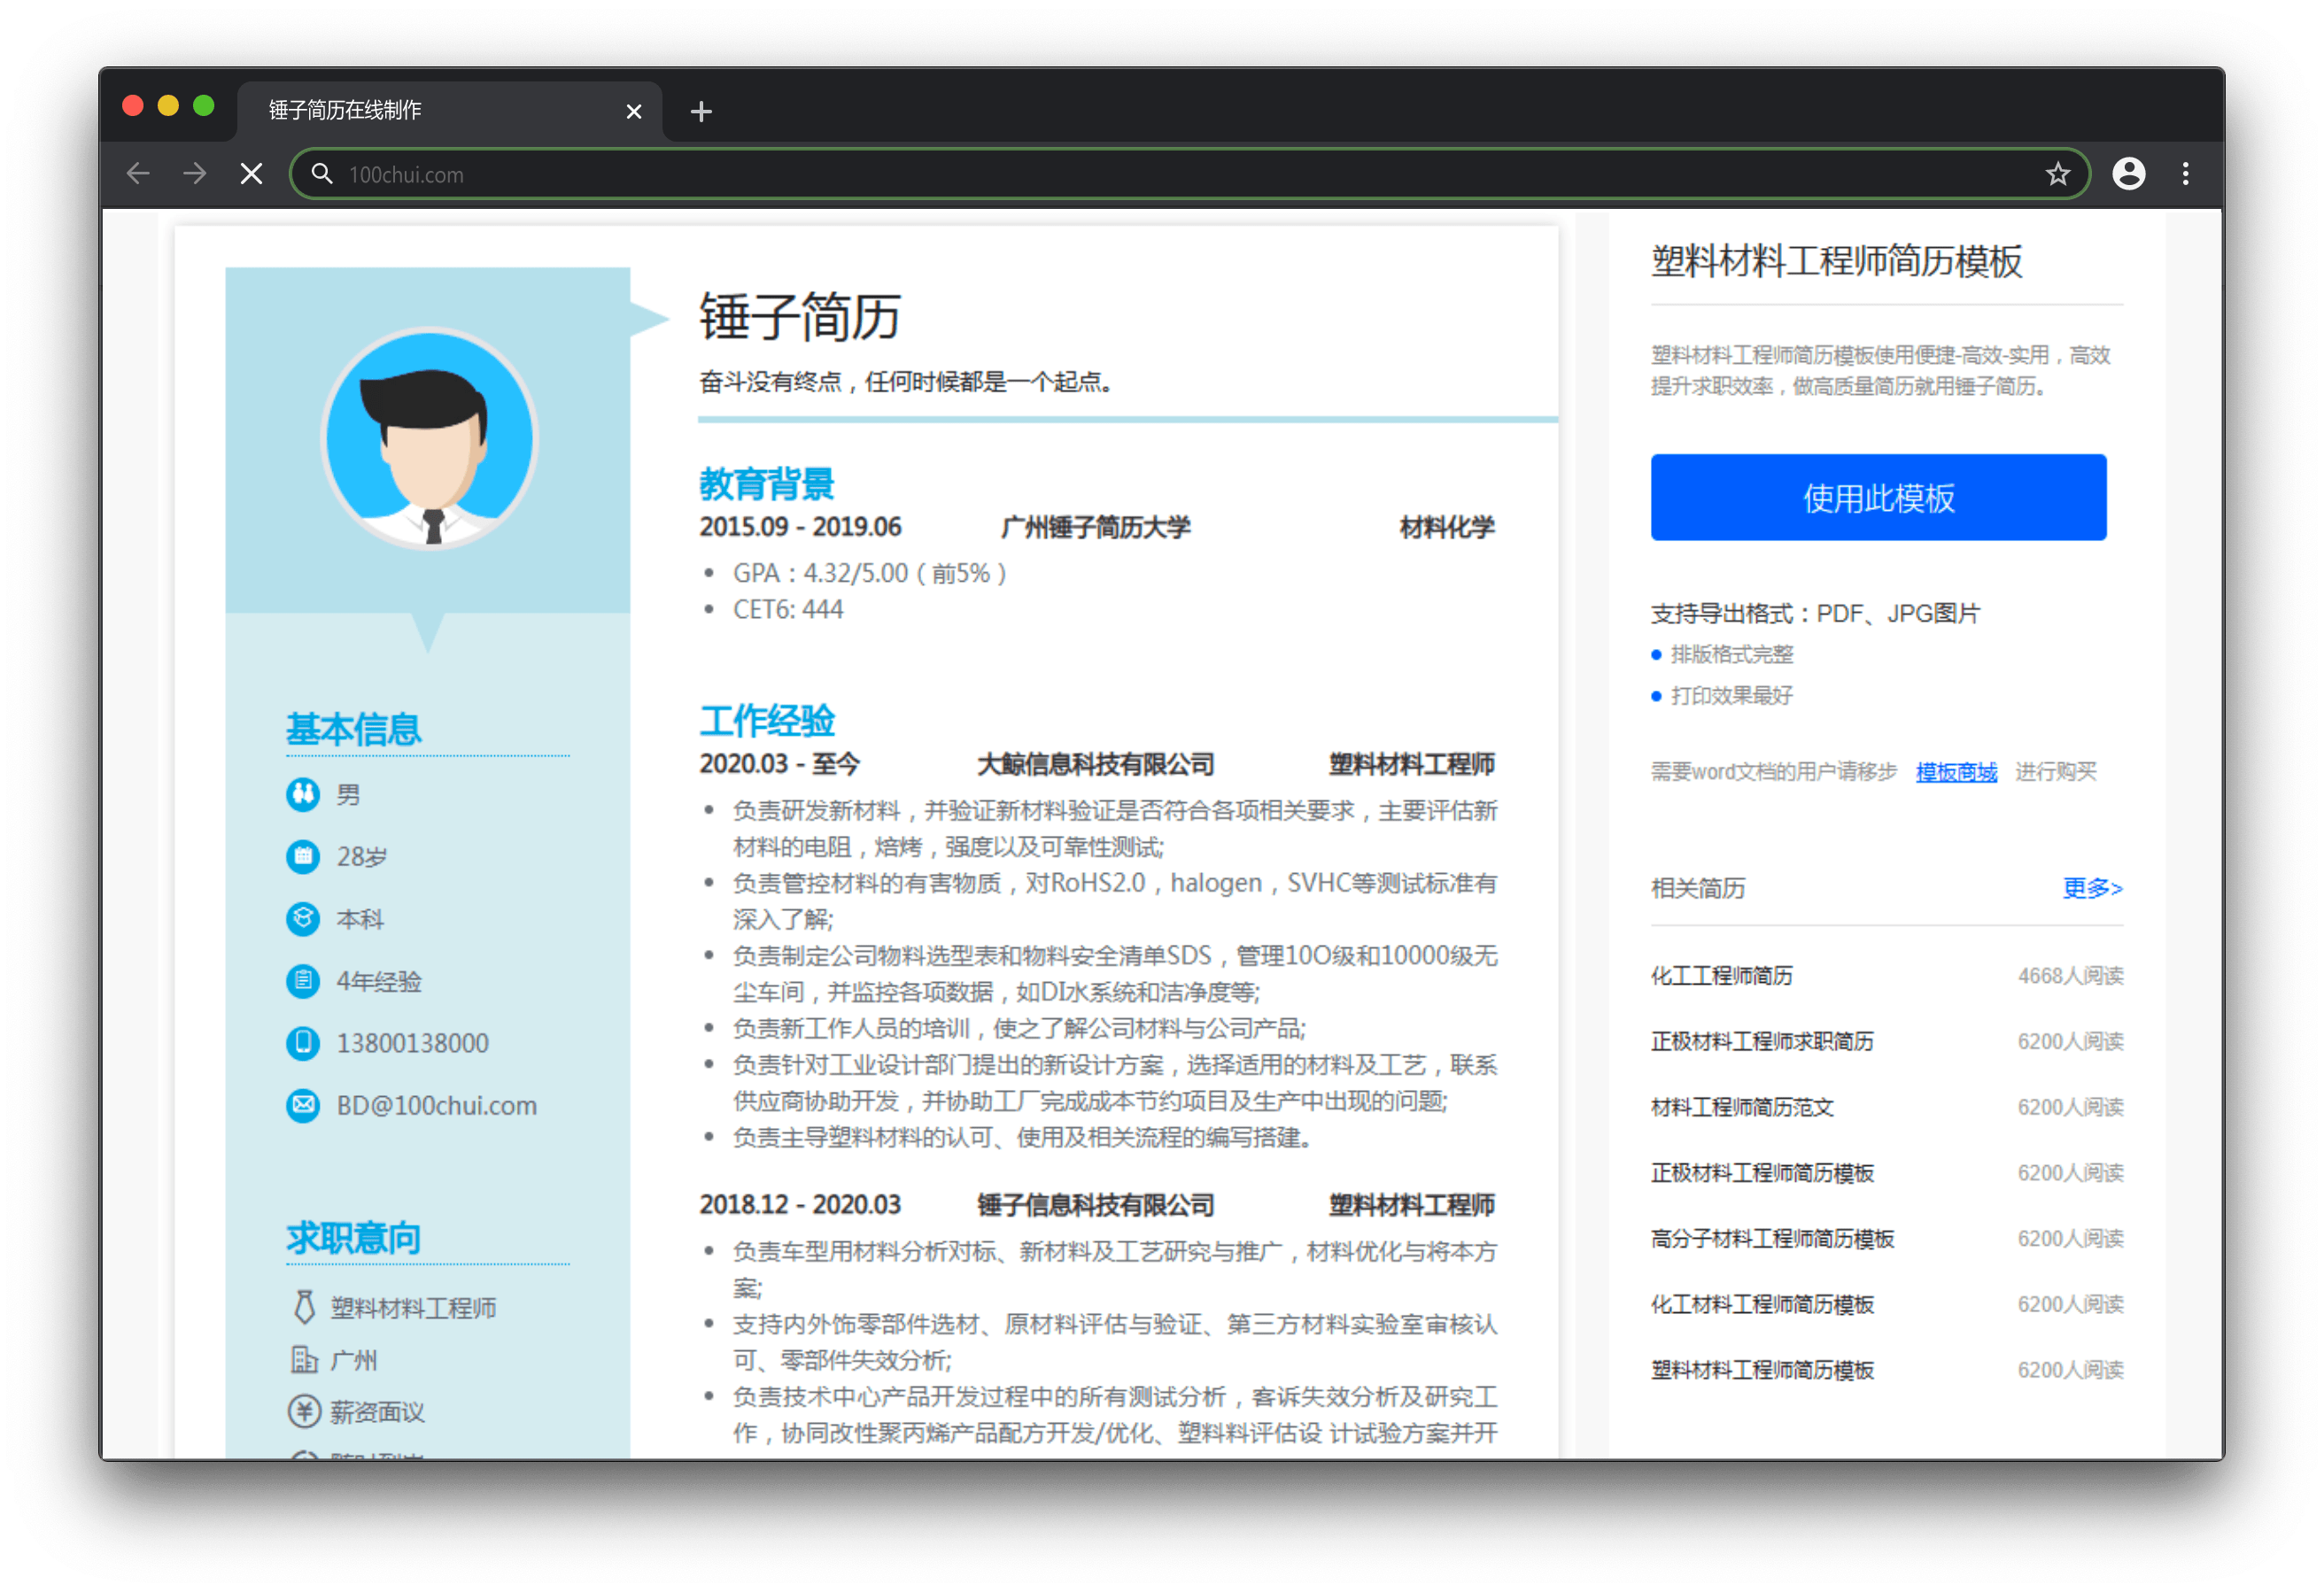Click the GPA：4.32/5.00 bullet

coord(869,573)
